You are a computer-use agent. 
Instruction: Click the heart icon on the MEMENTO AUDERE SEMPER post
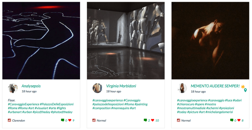pos(239,120)
